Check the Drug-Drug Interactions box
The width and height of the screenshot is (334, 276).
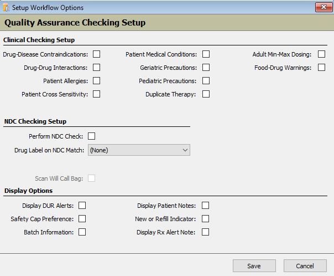pos(97,68)
